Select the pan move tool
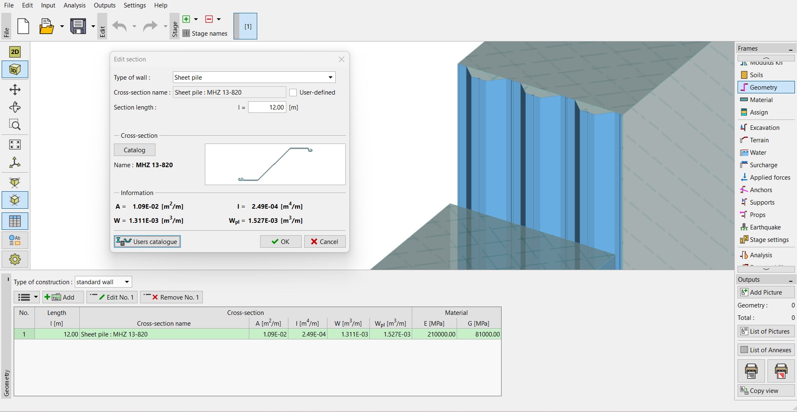797x412 pixels. tap(15, 90)
